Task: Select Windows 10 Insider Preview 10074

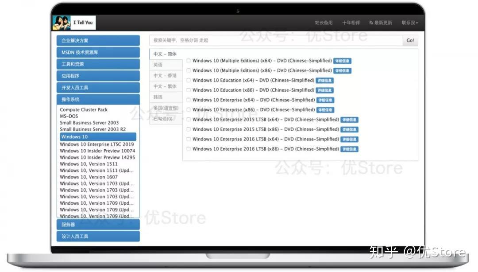Action: point(97,151)
